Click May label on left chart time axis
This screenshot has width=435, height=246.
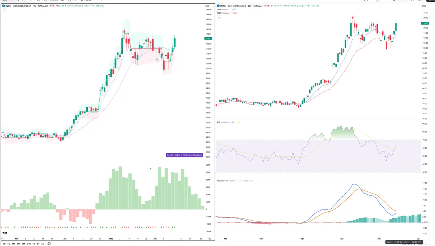[x=111, y=239]
